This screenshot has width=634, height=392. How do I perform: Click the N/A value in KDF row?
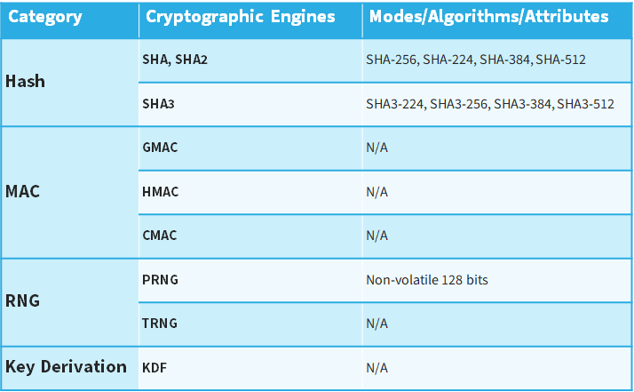click(377, 367)
